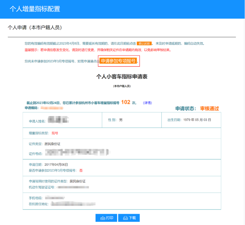Click the blurred applicant name value

click(x=58, y=120)
